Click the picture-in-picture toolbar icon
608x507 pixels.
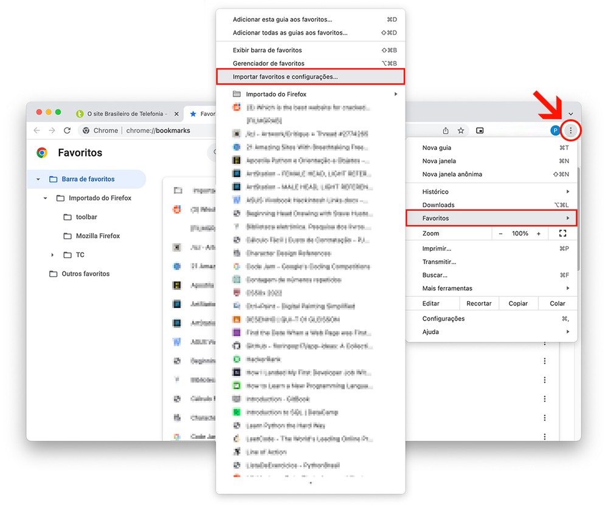(x=480, y=131)
